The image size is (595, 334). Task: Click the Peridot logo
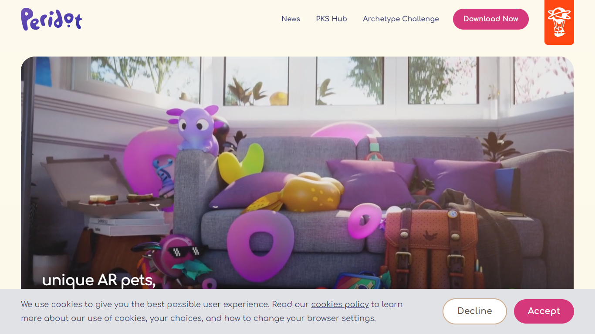point(51,19)
